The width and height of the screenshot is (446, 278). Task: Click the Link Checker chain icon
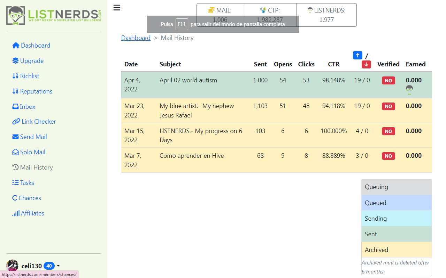(16, 122)
